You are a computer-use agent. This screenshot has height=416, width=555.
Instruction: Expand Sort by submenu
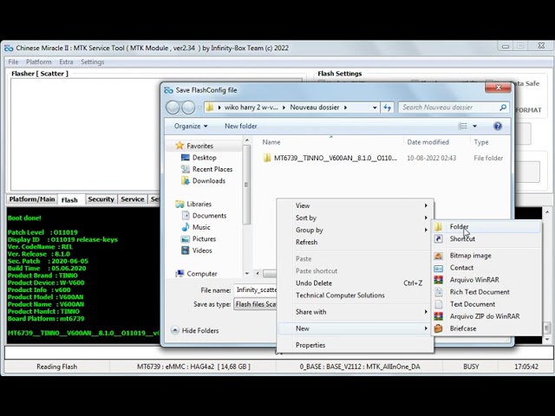coord(355,218)
